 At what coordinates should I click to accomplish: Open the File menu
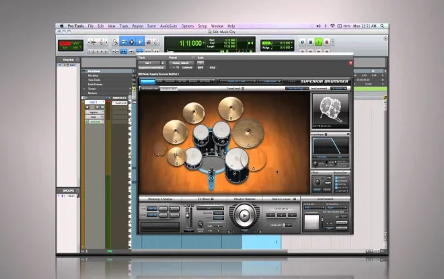91,26
